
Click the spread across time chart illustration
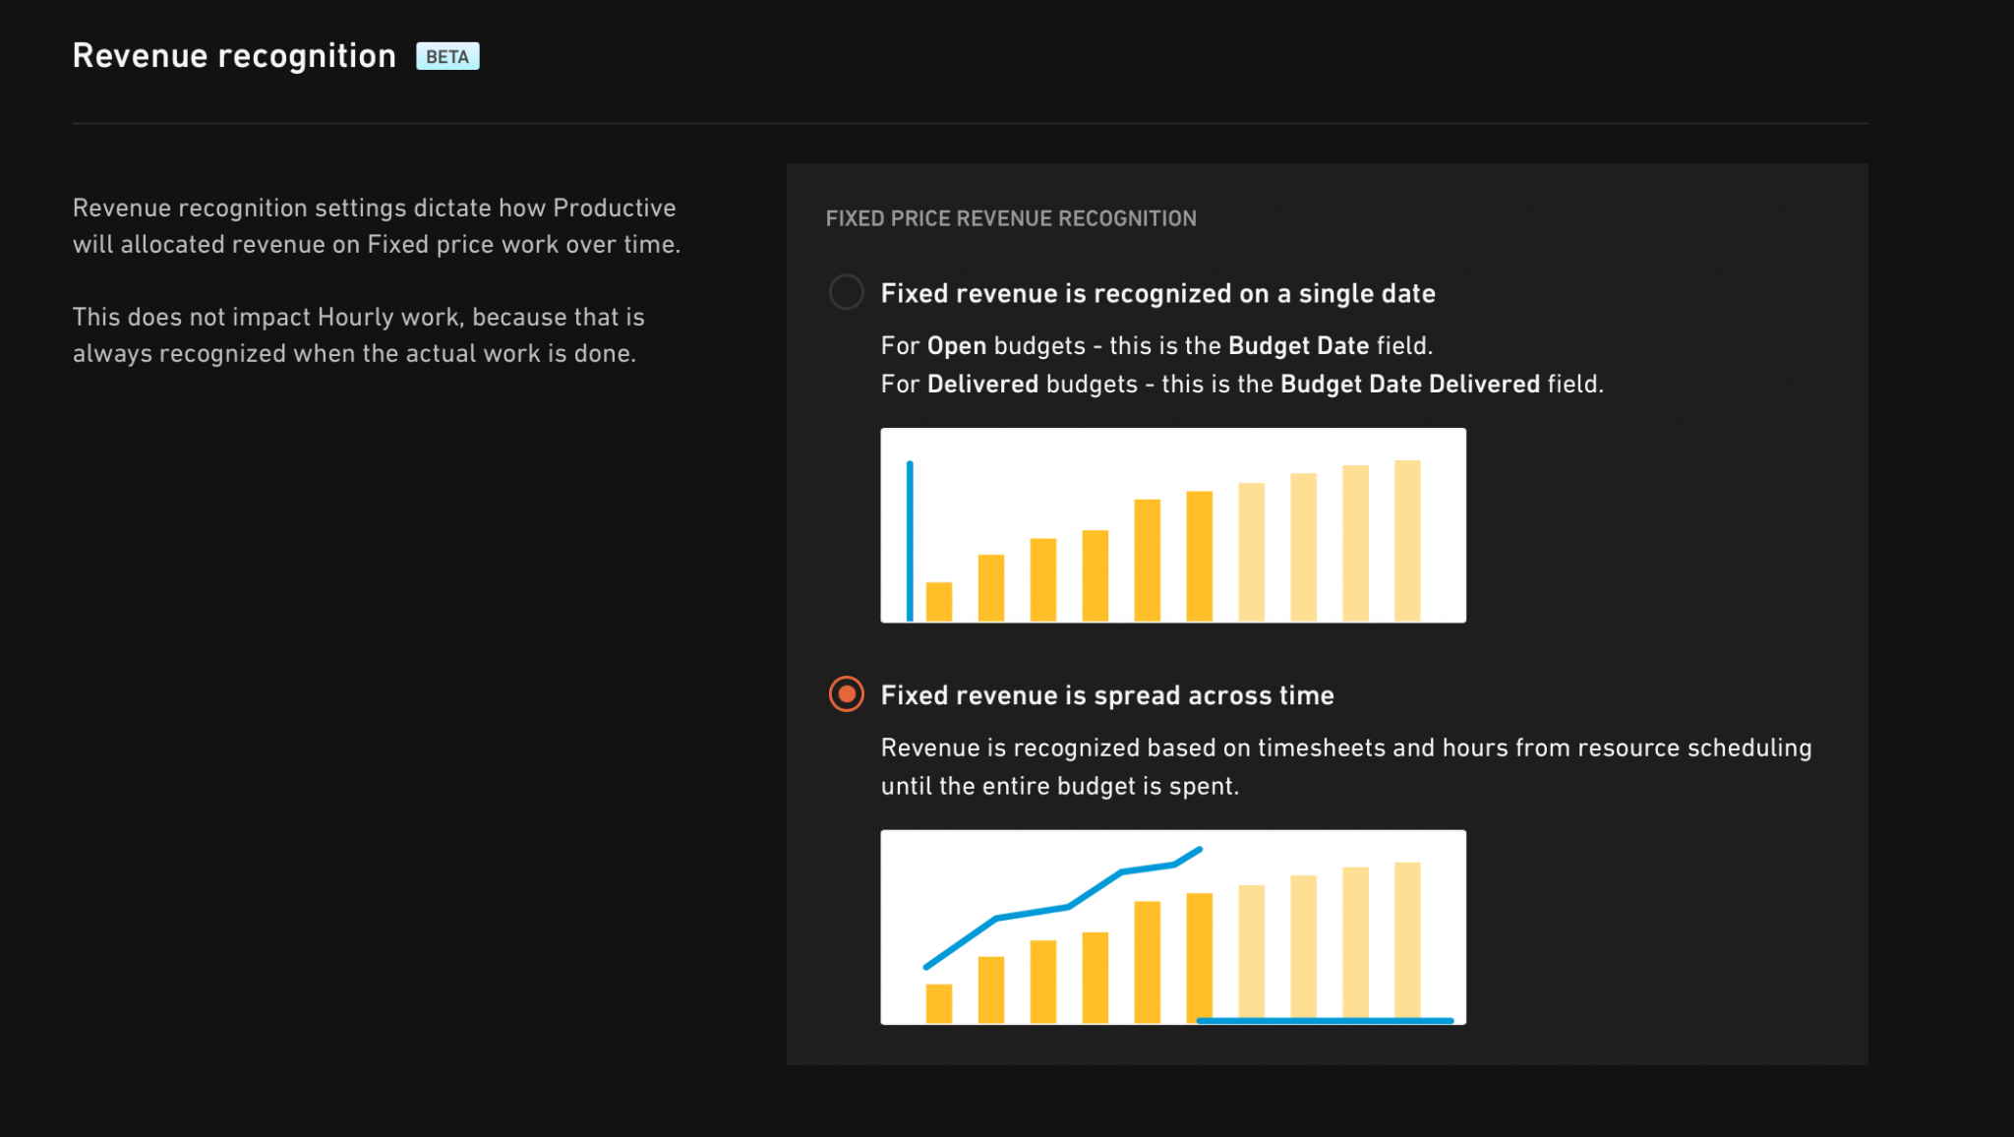1173,928
